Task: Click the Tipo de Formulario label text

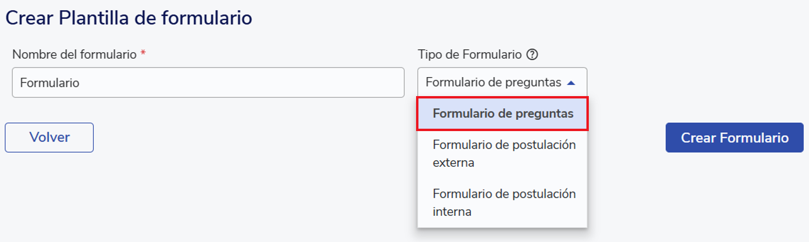Action: [469, 55]
